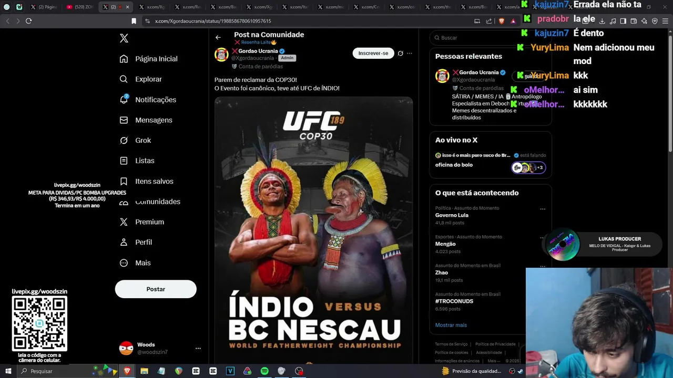Click Política de Privacidade footer link
673x378 pixels.
495,344
